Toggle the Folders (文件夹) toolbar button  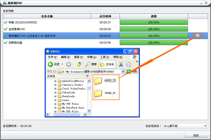coord(107,64)
